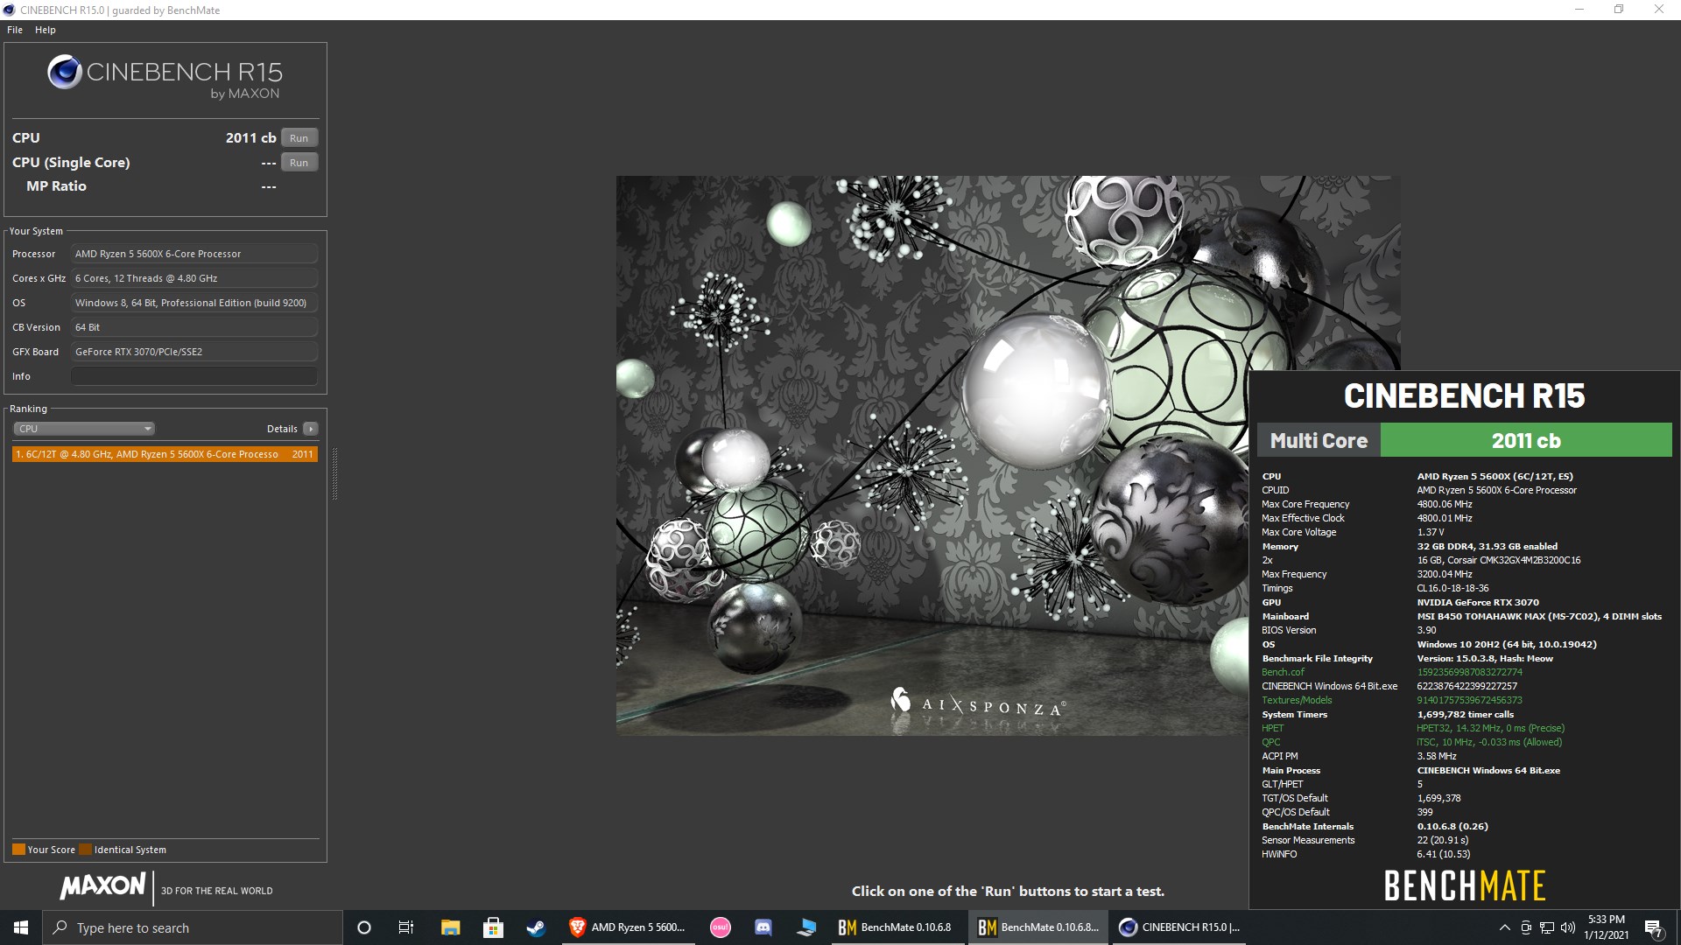Click the Identical System legend swatch
This screenshot has height=945, width=1681.
click(85, 850)
